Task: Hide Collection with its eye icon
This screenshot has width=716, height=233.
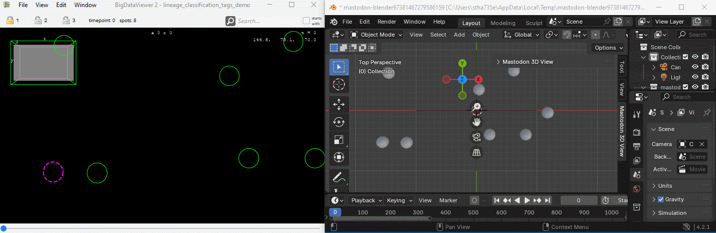Action: [x=695, y=57]
